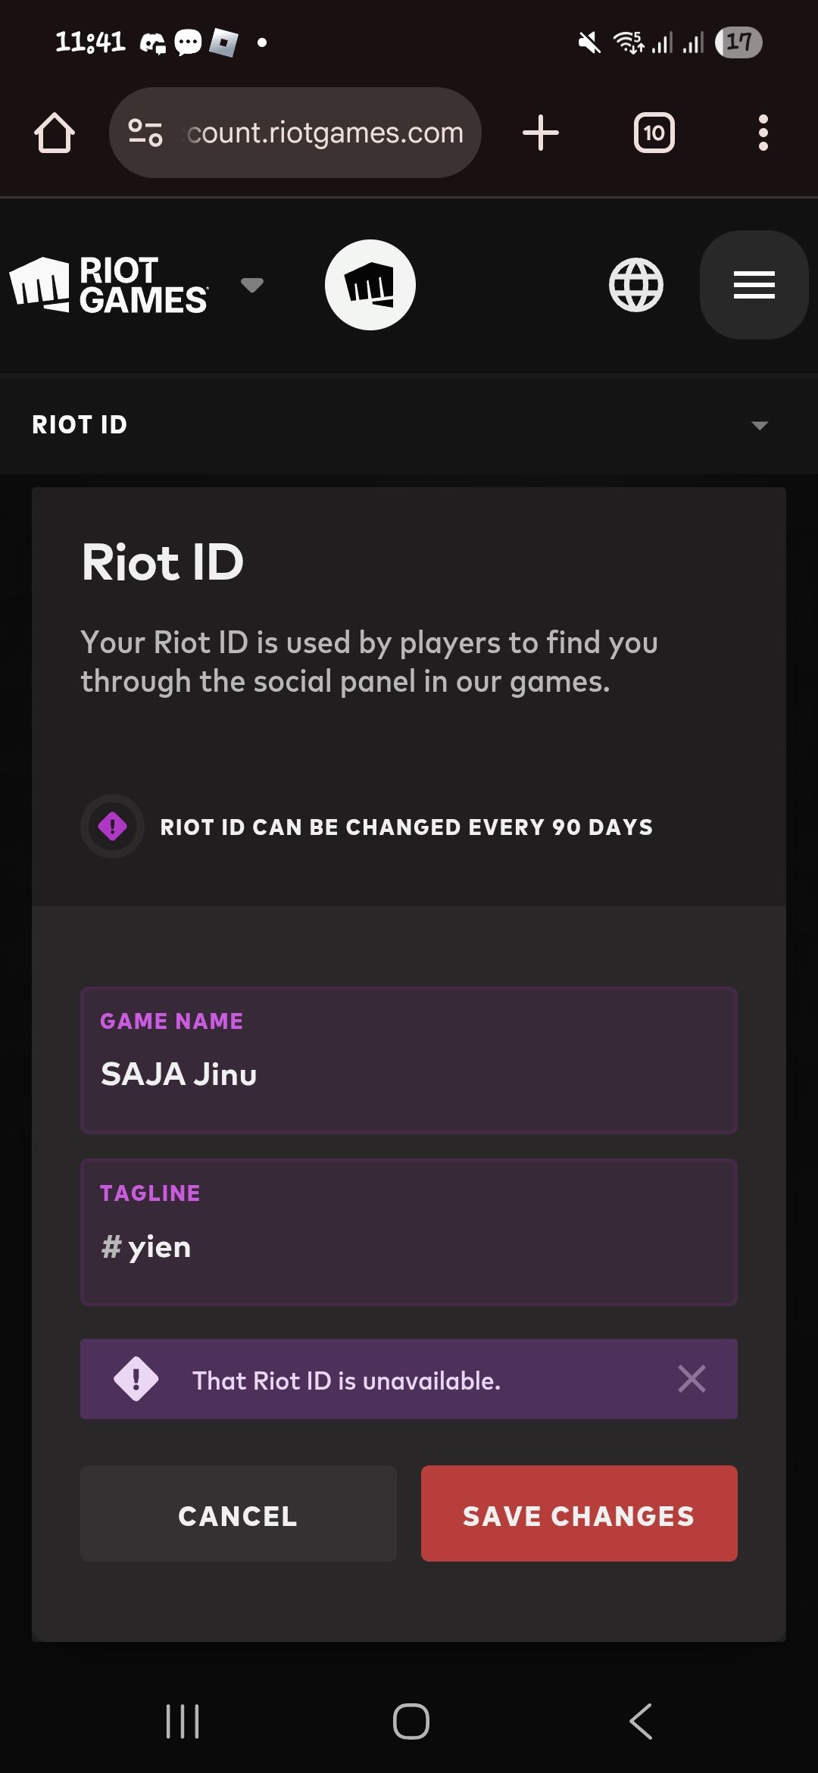Image resolution: width=818 pixels, height=1773 pixels.
Task: Dismiss the Riot ID unavailable message
Action: 692,1379
